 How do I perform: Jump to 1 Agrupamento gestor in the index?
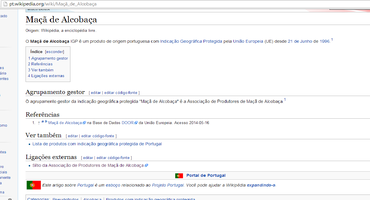[x=48, y=58]
